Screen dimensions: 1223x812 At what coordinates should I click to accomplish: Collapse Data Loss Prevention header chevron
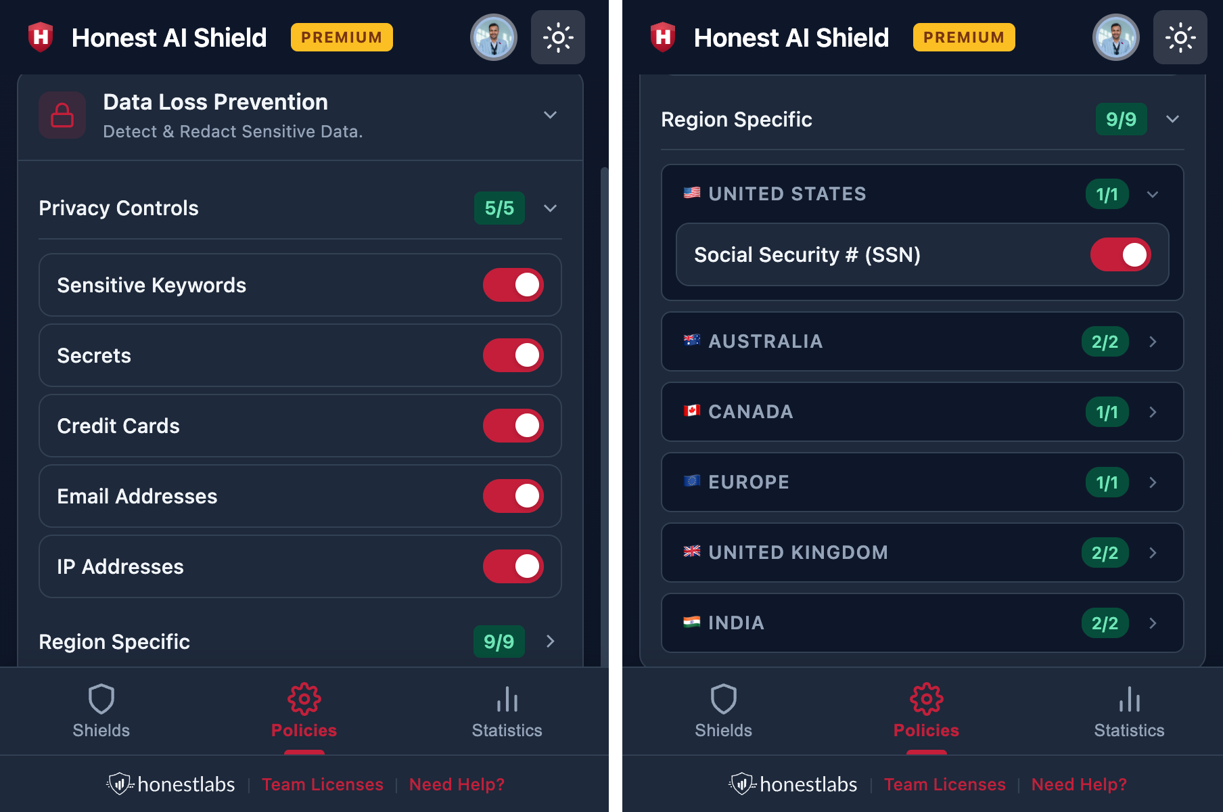pos(551,115)
